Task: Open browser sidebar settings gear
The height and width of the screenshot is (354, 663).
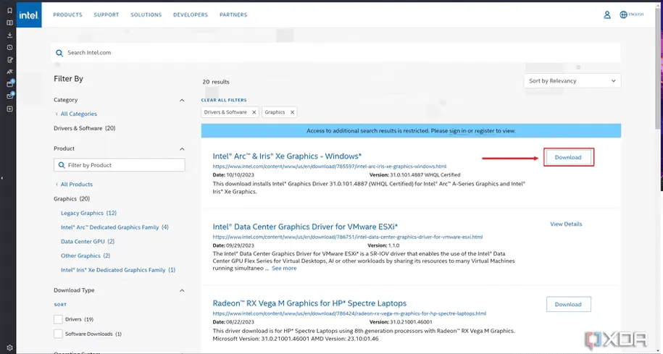Action: tap(9, 347)
